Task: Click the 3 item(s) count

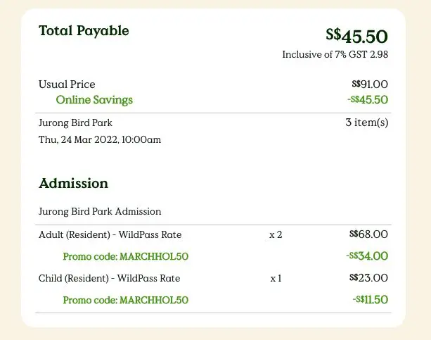Action: click(366, 123)
